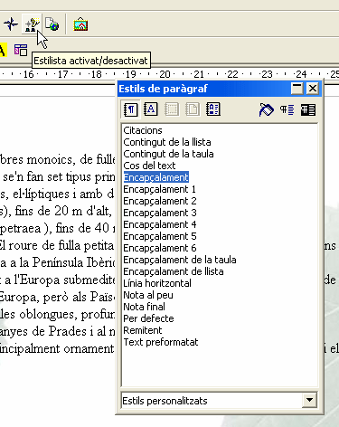This screenshot has height=427, width=339.
Task: Click the paragraph background icon
Action: pyautogui.click(x=21, y=50)
